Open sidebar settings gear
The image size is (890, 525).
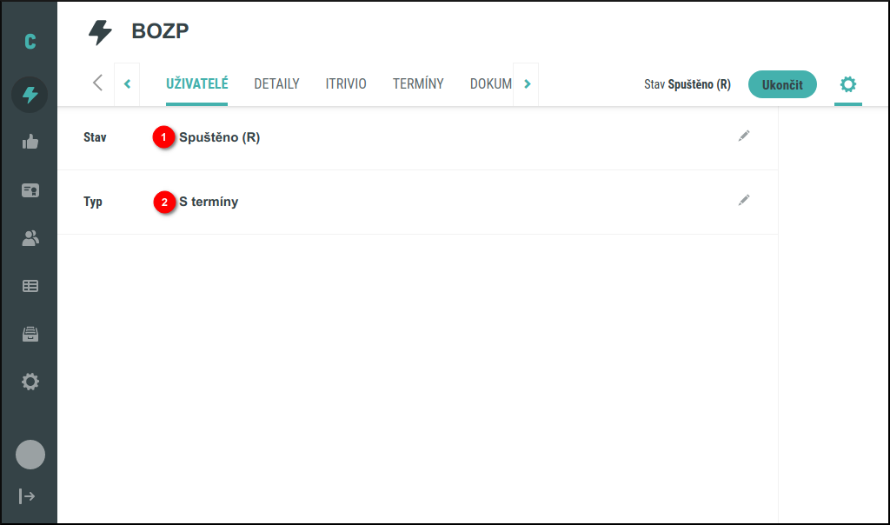coord(30,382)
